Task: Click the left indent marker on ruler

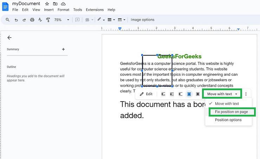Action: (x=120, y=29)
